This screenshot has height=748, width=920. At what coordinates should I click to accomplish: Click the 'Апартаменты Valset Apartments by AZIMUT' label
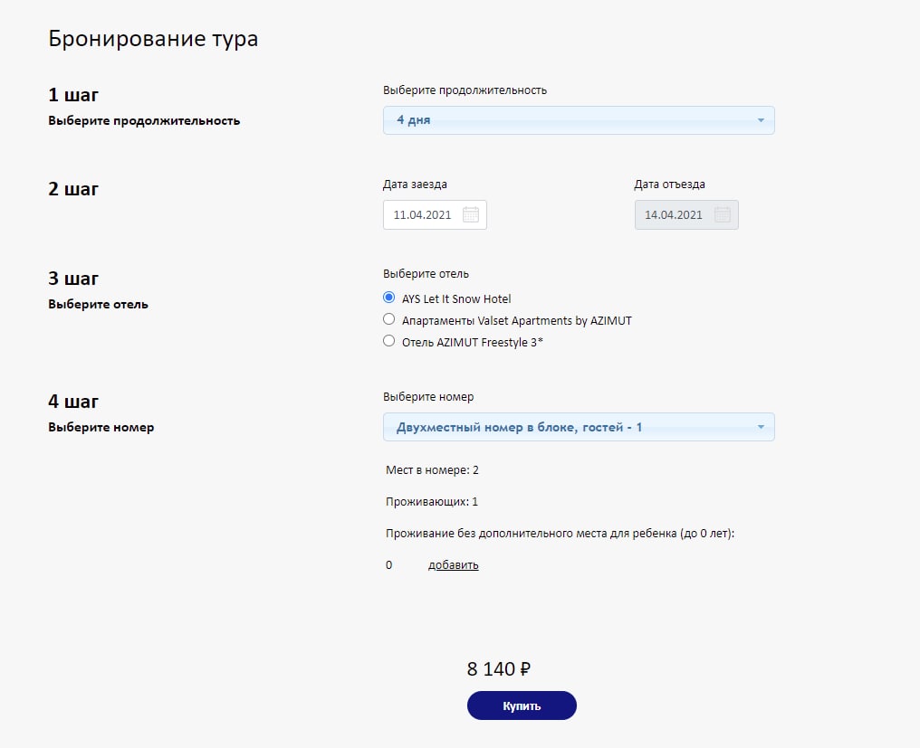pos(517,321)
